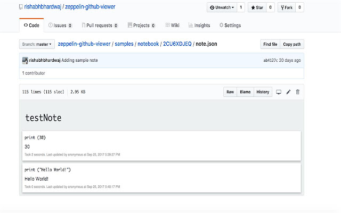Star this repository
Viewport: 341px width, 213px height.
pos(257,7)
